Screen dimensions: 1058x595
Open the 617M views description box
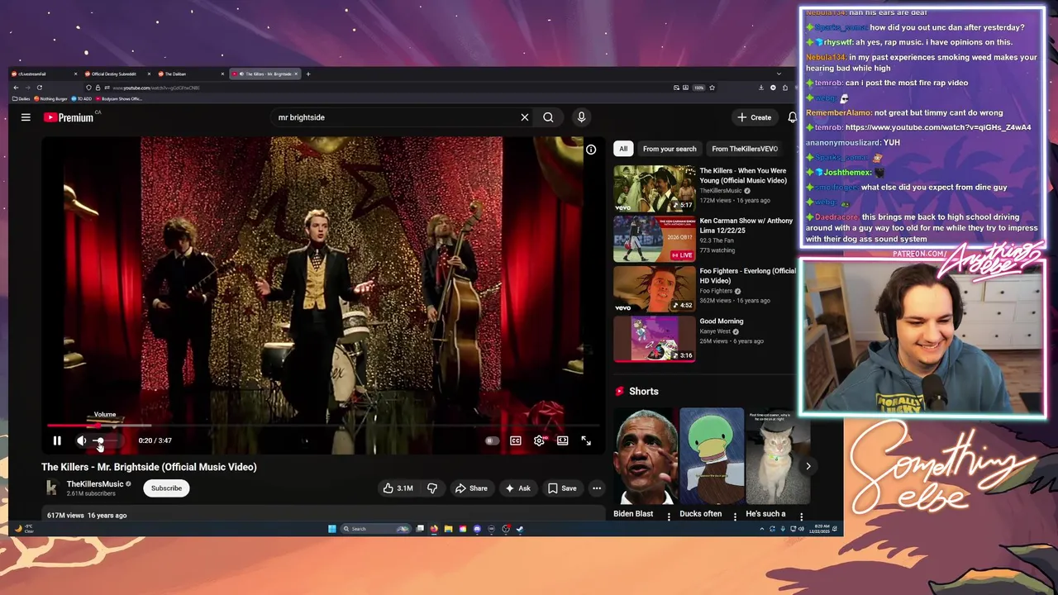coord(322,515)
